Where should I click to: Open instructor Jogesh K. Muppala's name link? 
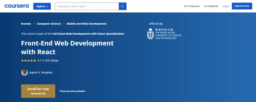(x=41, y=73)
